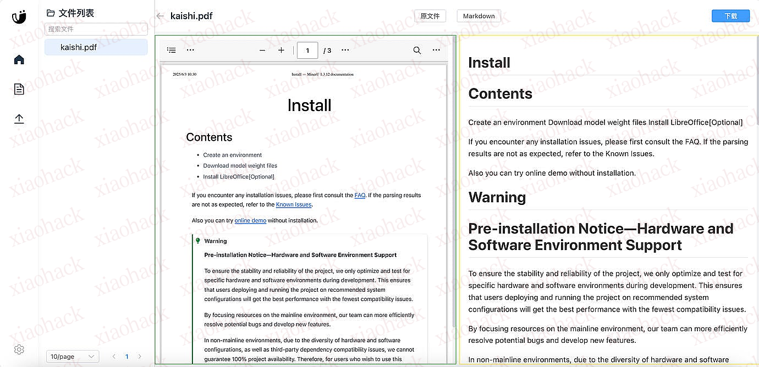Open the documents icon in sidebar
Image resolution: width=759 pixels, height=367 pixels.
click(19, 89)
